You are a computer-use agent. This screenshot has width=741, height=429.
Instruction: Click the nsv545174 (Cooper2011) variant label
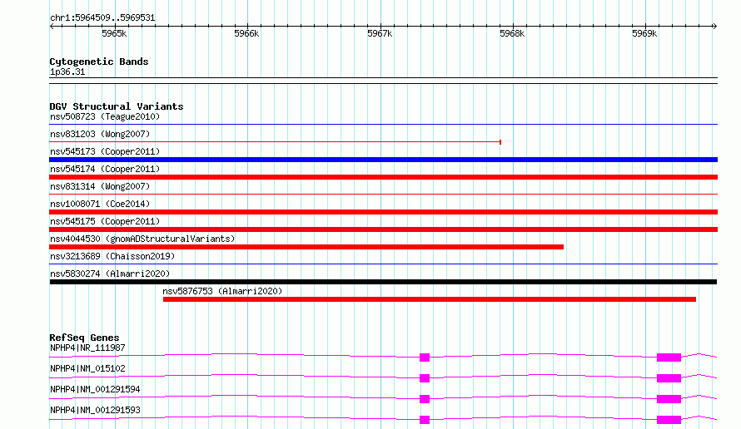click(x=105, y=169)
